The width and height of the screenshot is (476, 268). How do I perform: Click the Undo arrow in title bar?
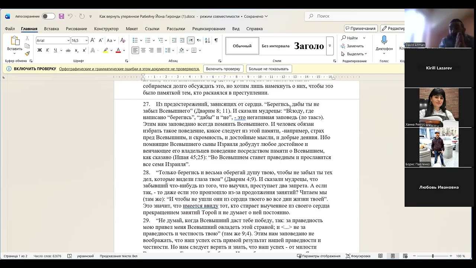pos(70,16)
